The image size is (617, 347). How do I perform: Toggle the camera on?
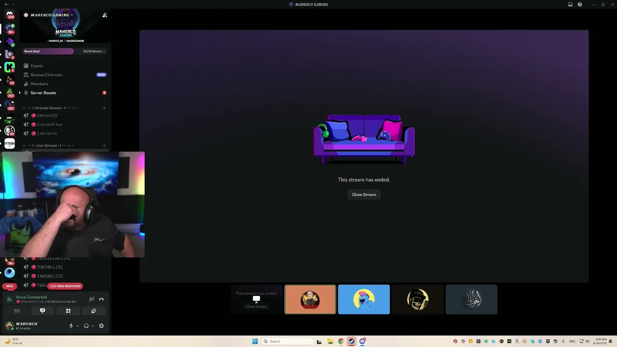tap(17, 311)
